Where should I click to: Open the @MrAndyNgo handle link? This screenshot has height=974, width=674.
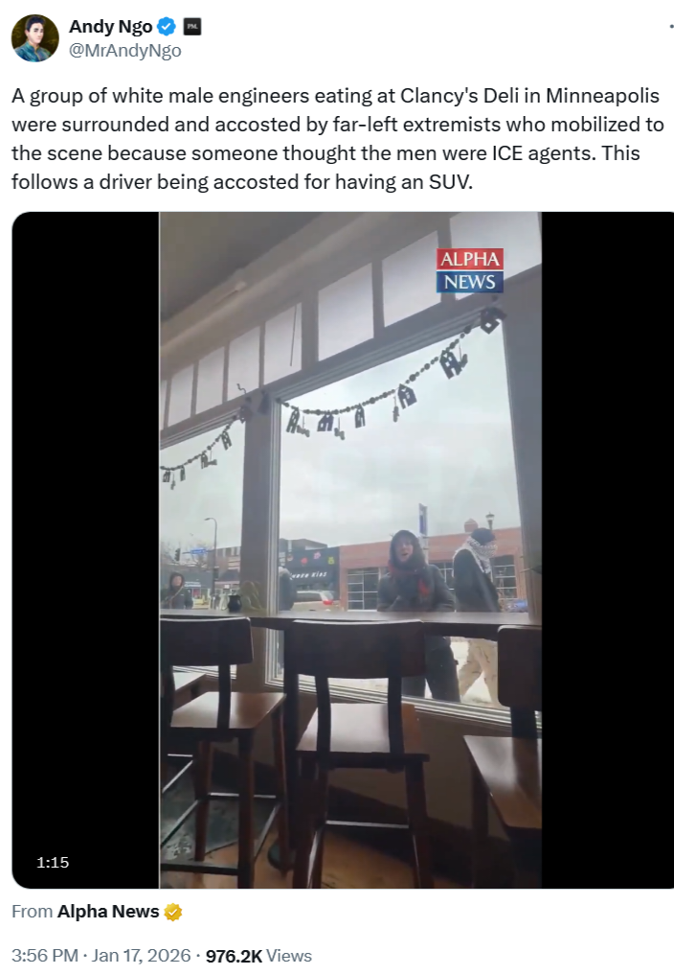[124, 51]
